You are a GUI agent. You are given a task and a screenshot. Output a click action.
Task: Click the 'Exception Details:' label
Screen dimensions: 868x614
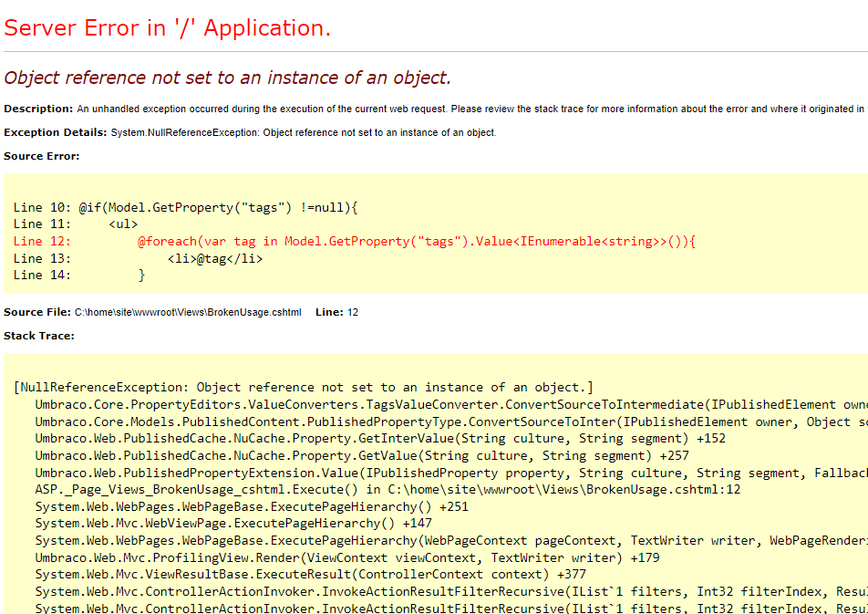pos(57,131)
